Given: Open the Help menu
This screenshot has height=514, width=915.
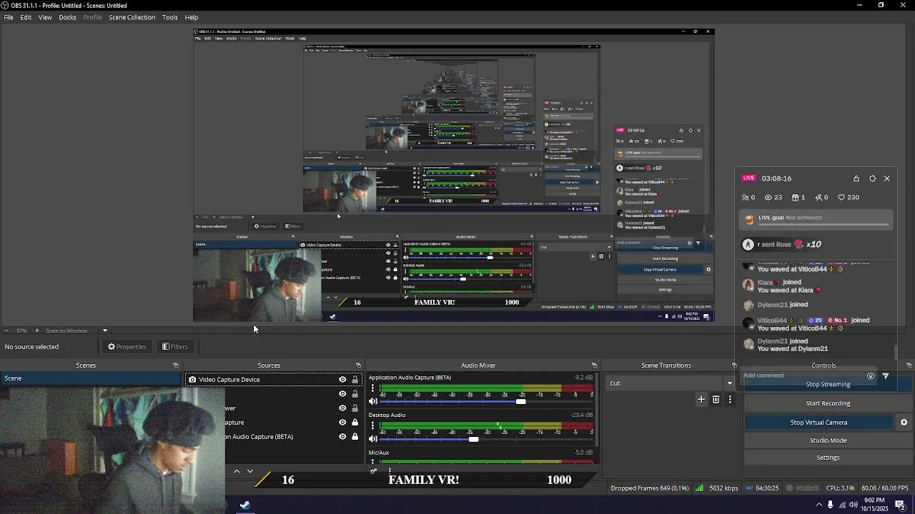Looking at the screenshot, I should pos(192,17).
